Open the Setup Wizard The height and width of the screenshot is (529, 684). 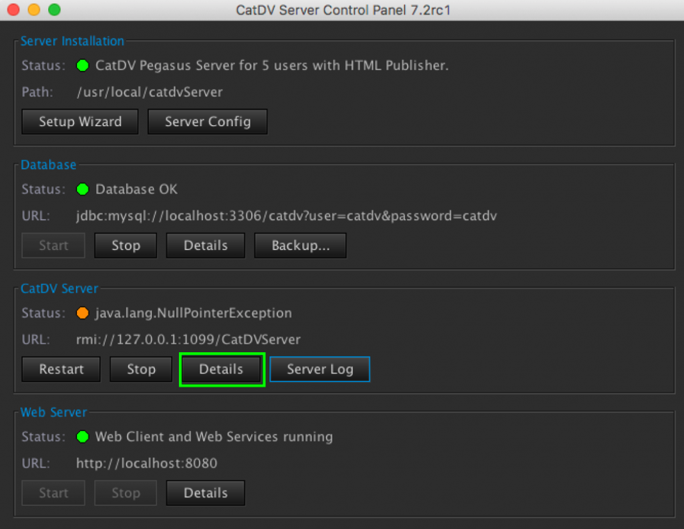click(80, 121)
